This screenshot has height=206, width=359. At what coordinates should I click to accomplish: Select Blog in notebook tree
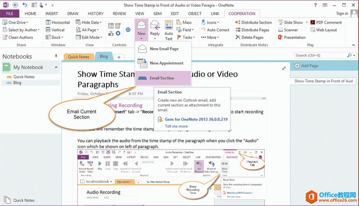click(x=17, y=83)
